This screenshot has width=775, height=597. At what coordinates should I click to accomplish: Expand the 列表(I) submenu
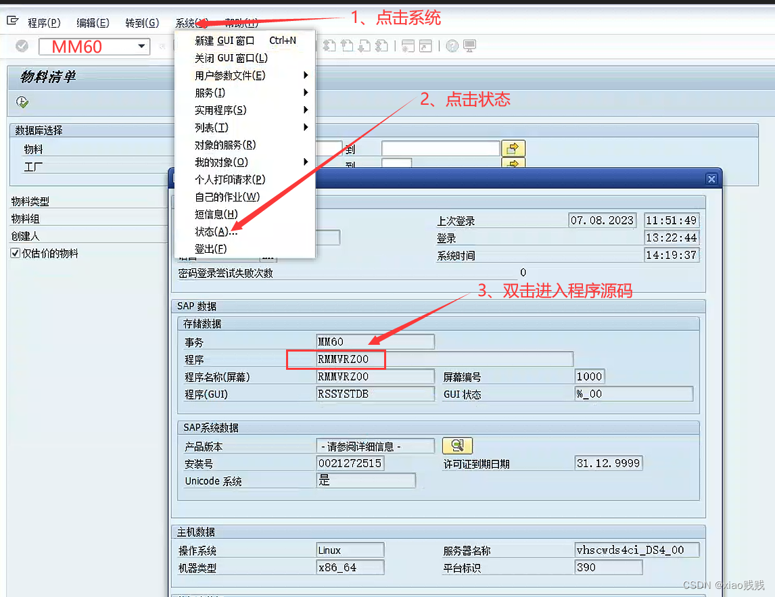[210, 127]
